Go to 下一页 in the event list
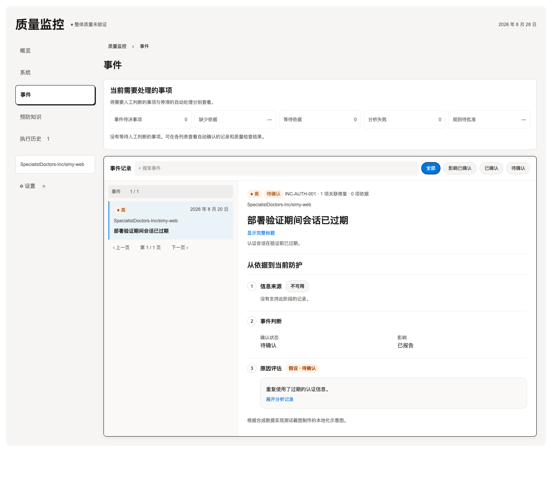Viewport: 552px width, 483px height. click(x=180, y=248)
